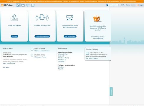Screen dimensions: 144x106
Task: Click the Apps herunterladen label
Action: pos(65,52)
